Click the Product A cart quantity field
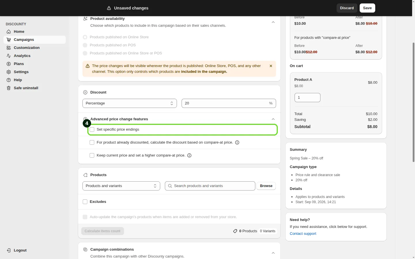This screenshot has width=415, height=259. coord(308,98)
